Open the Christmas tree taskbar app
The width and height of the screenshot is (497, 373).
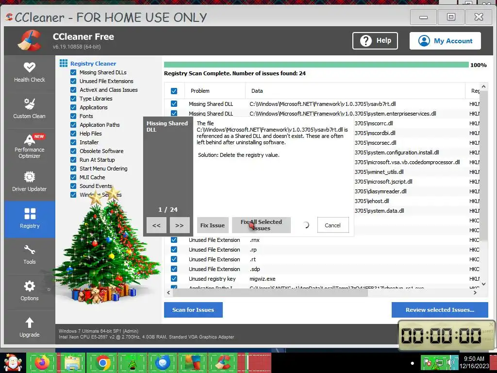[x=133, y=362]
